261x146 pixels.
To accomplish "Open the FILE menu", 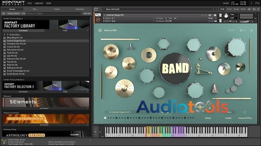I will [30, 3].
